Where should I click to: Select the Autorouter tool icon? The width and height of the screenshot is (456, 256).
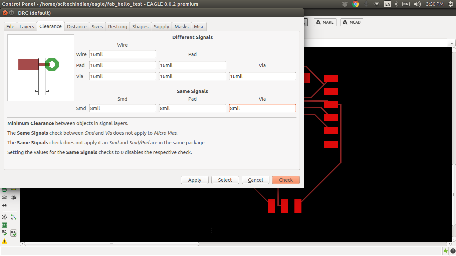click(x=14, y=217)
